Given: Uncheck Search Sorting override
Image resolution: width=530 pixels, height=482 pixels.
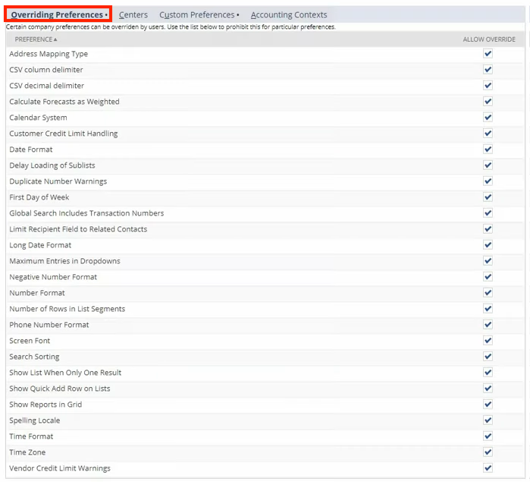Looking at the screenshot, I should tap(488, 356).
